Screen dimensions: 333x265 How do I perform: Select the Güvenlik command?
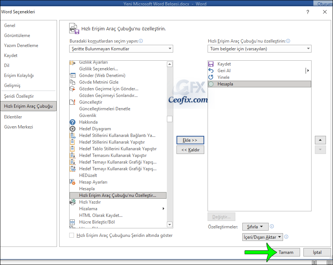[118, 115]
